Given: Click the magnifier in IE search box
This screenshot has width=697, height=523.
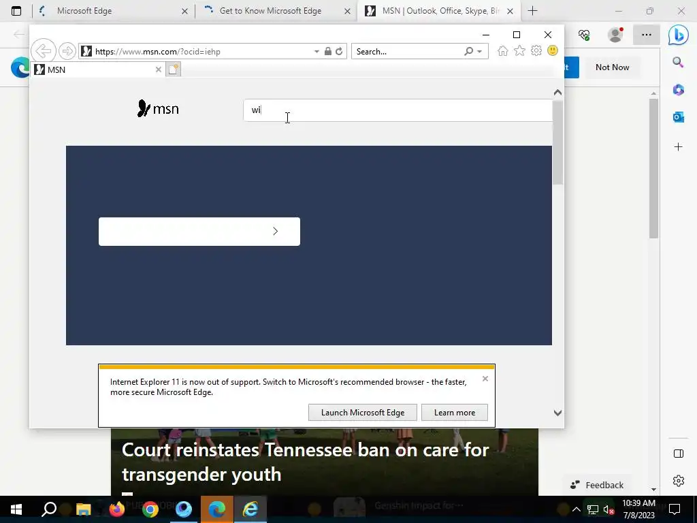Looking at the screenshot, I should tap(468, 51).
